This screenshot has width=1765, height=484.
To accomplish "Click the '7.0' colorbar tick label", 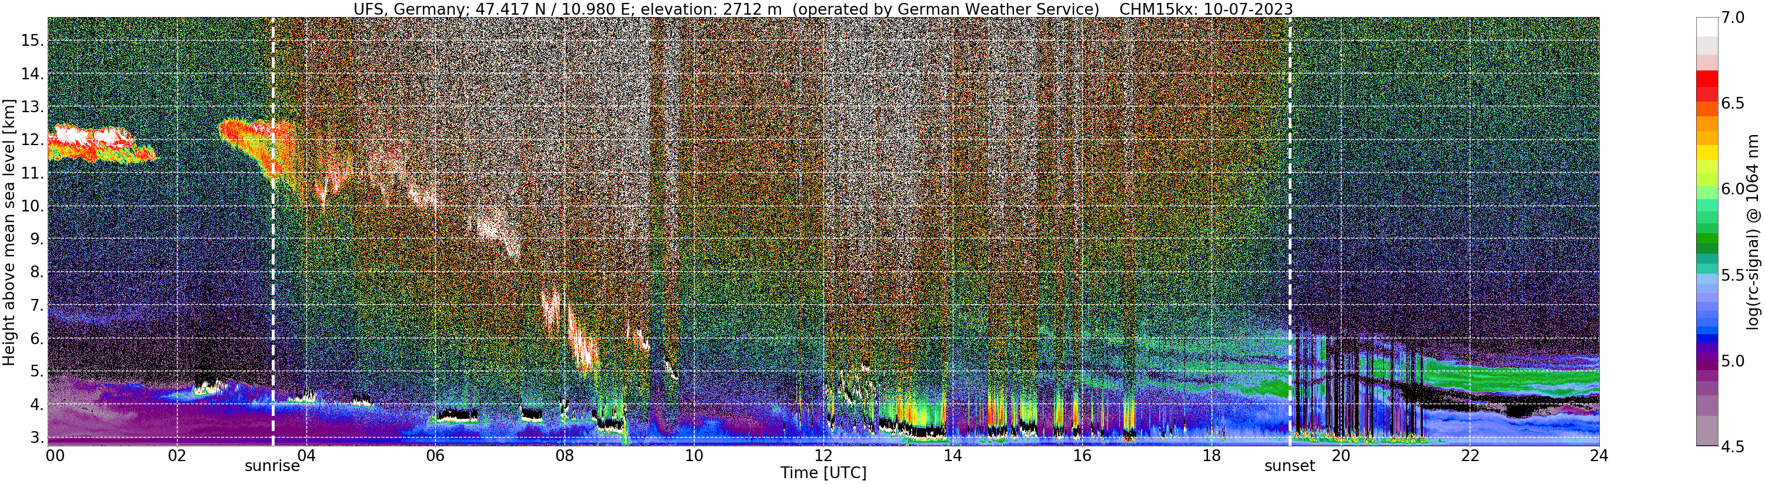I will 1732,18.
